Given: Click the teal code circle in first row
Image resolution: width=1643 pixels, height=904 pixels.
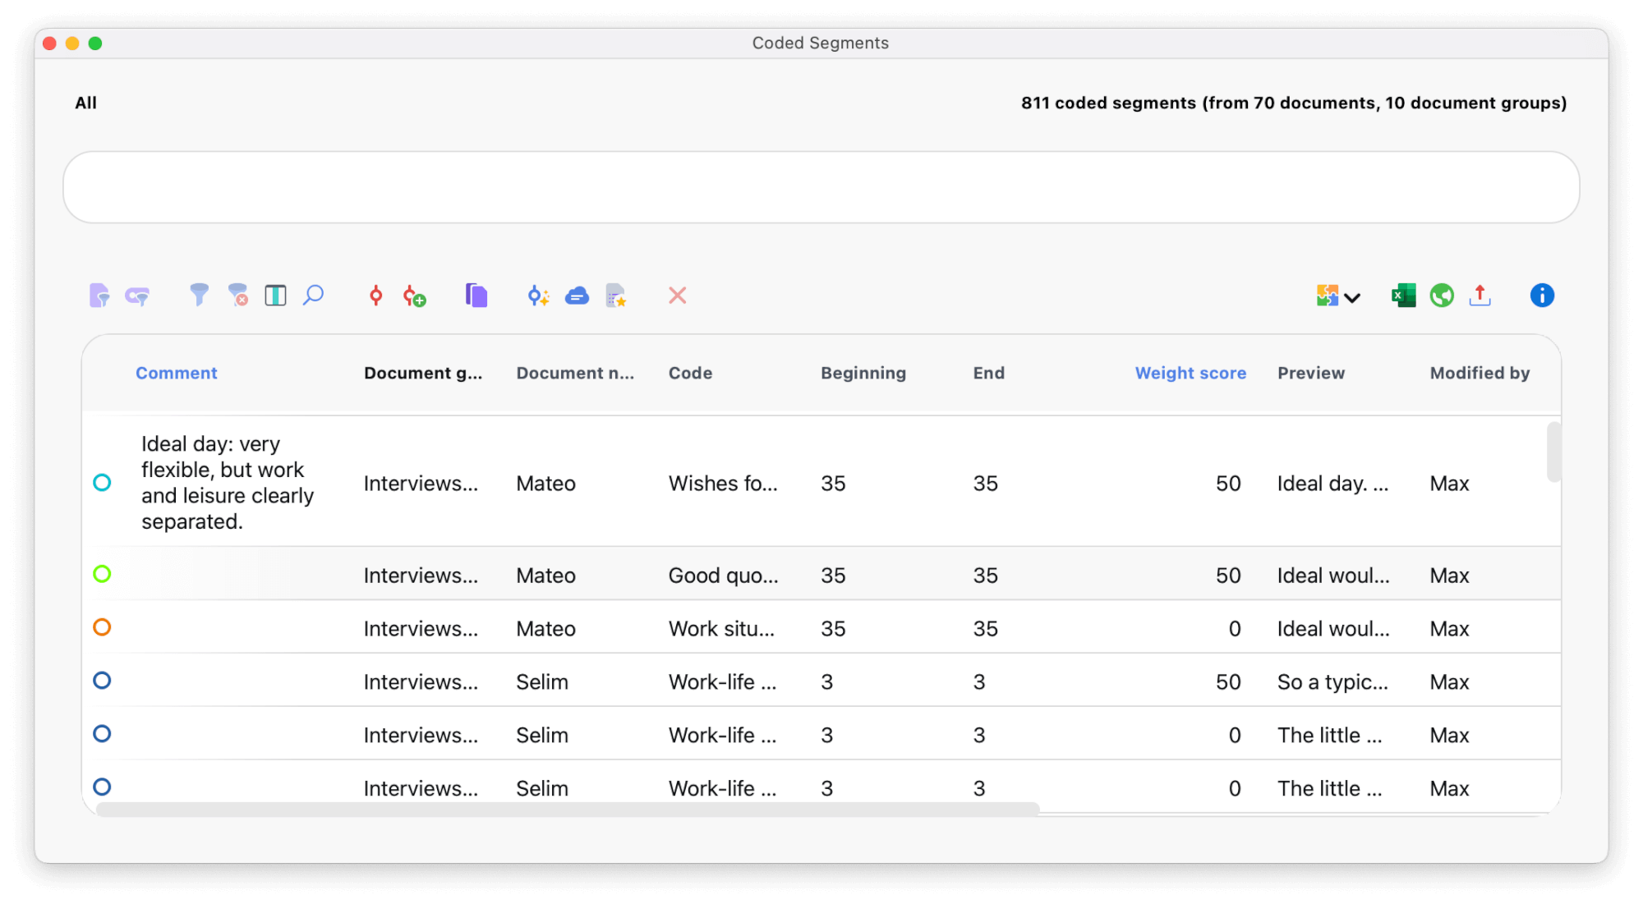Looking at the screenshot, I should 102,483.
